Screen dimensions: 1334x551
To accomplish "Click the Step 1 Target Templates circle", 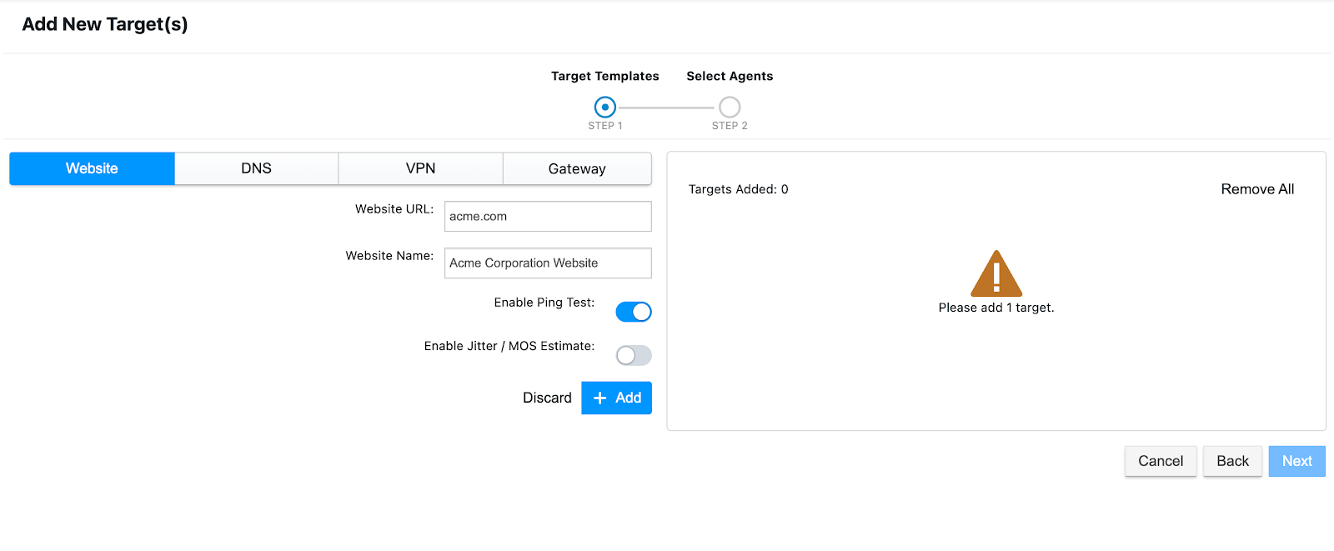I will (x=605, y=108).
